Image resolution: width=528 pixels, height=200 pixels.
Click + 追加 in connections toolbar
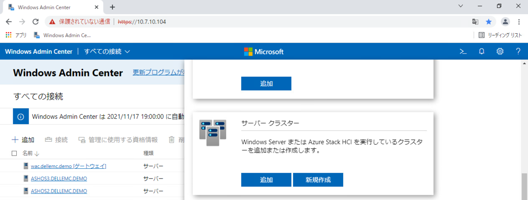point(22,140)
